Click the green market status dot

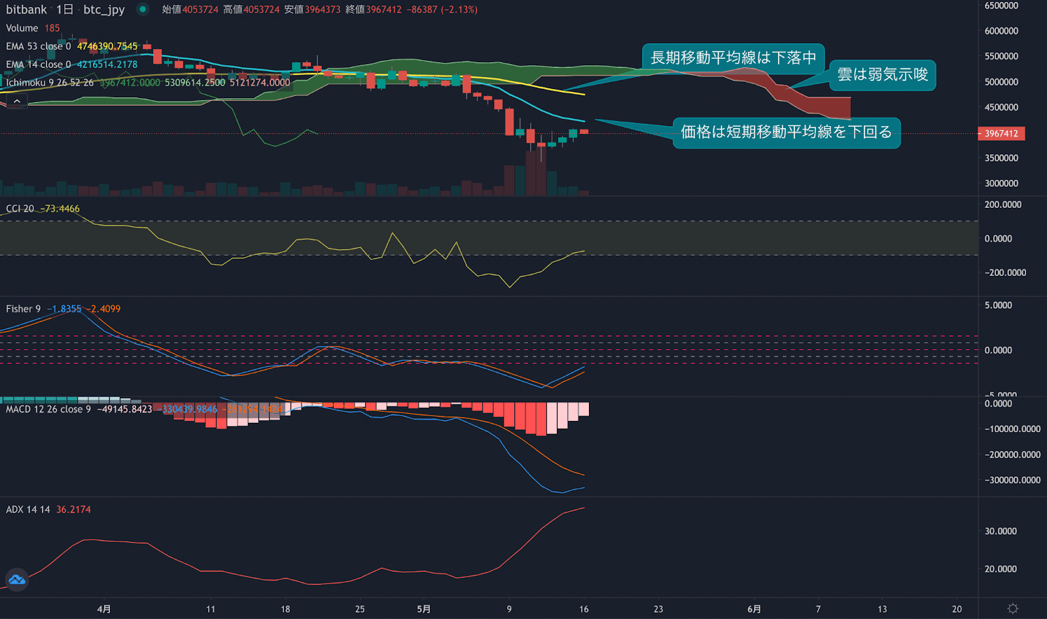tap(142, 9)
